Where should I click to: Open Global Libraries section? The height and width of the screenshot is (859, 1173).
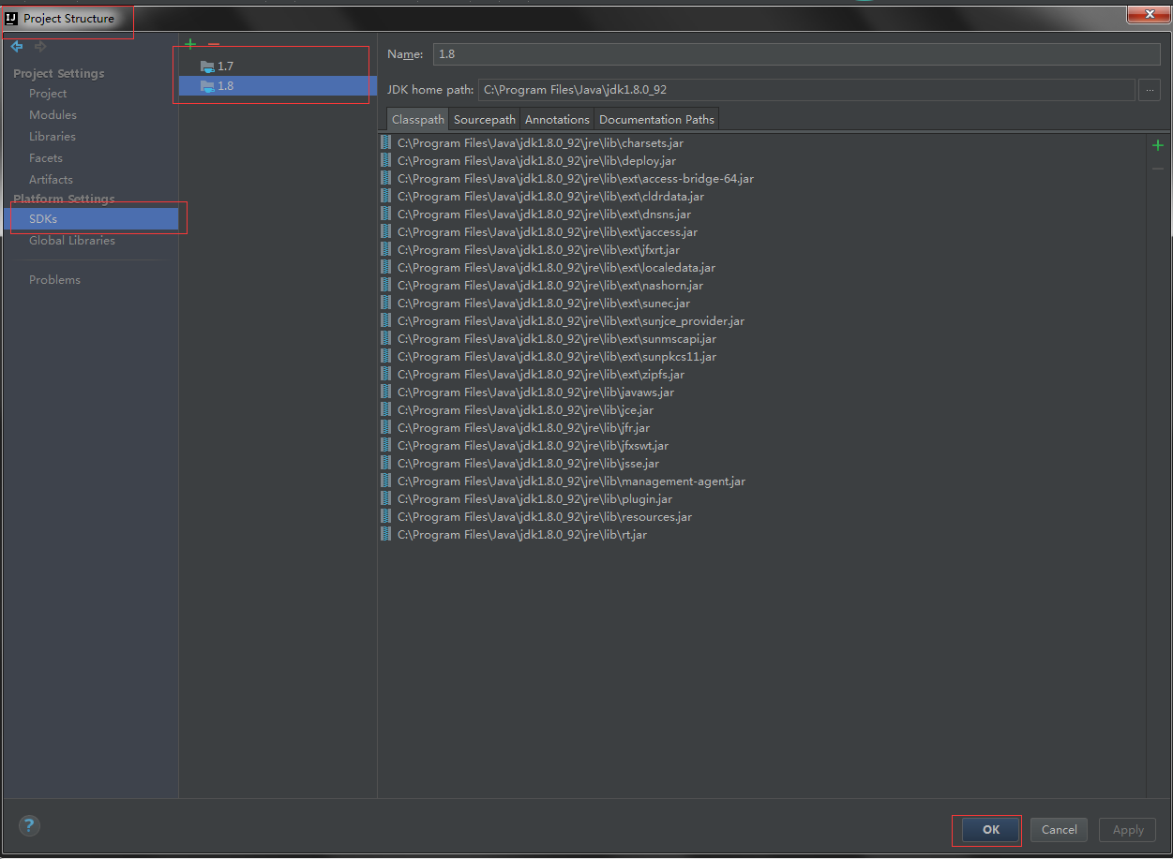72,241
